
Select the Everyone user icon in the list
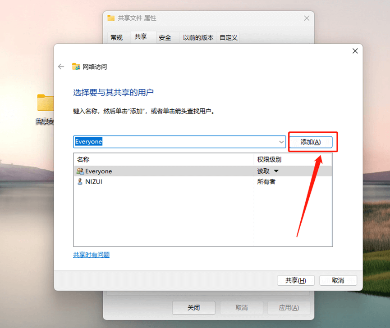[80, 171]
